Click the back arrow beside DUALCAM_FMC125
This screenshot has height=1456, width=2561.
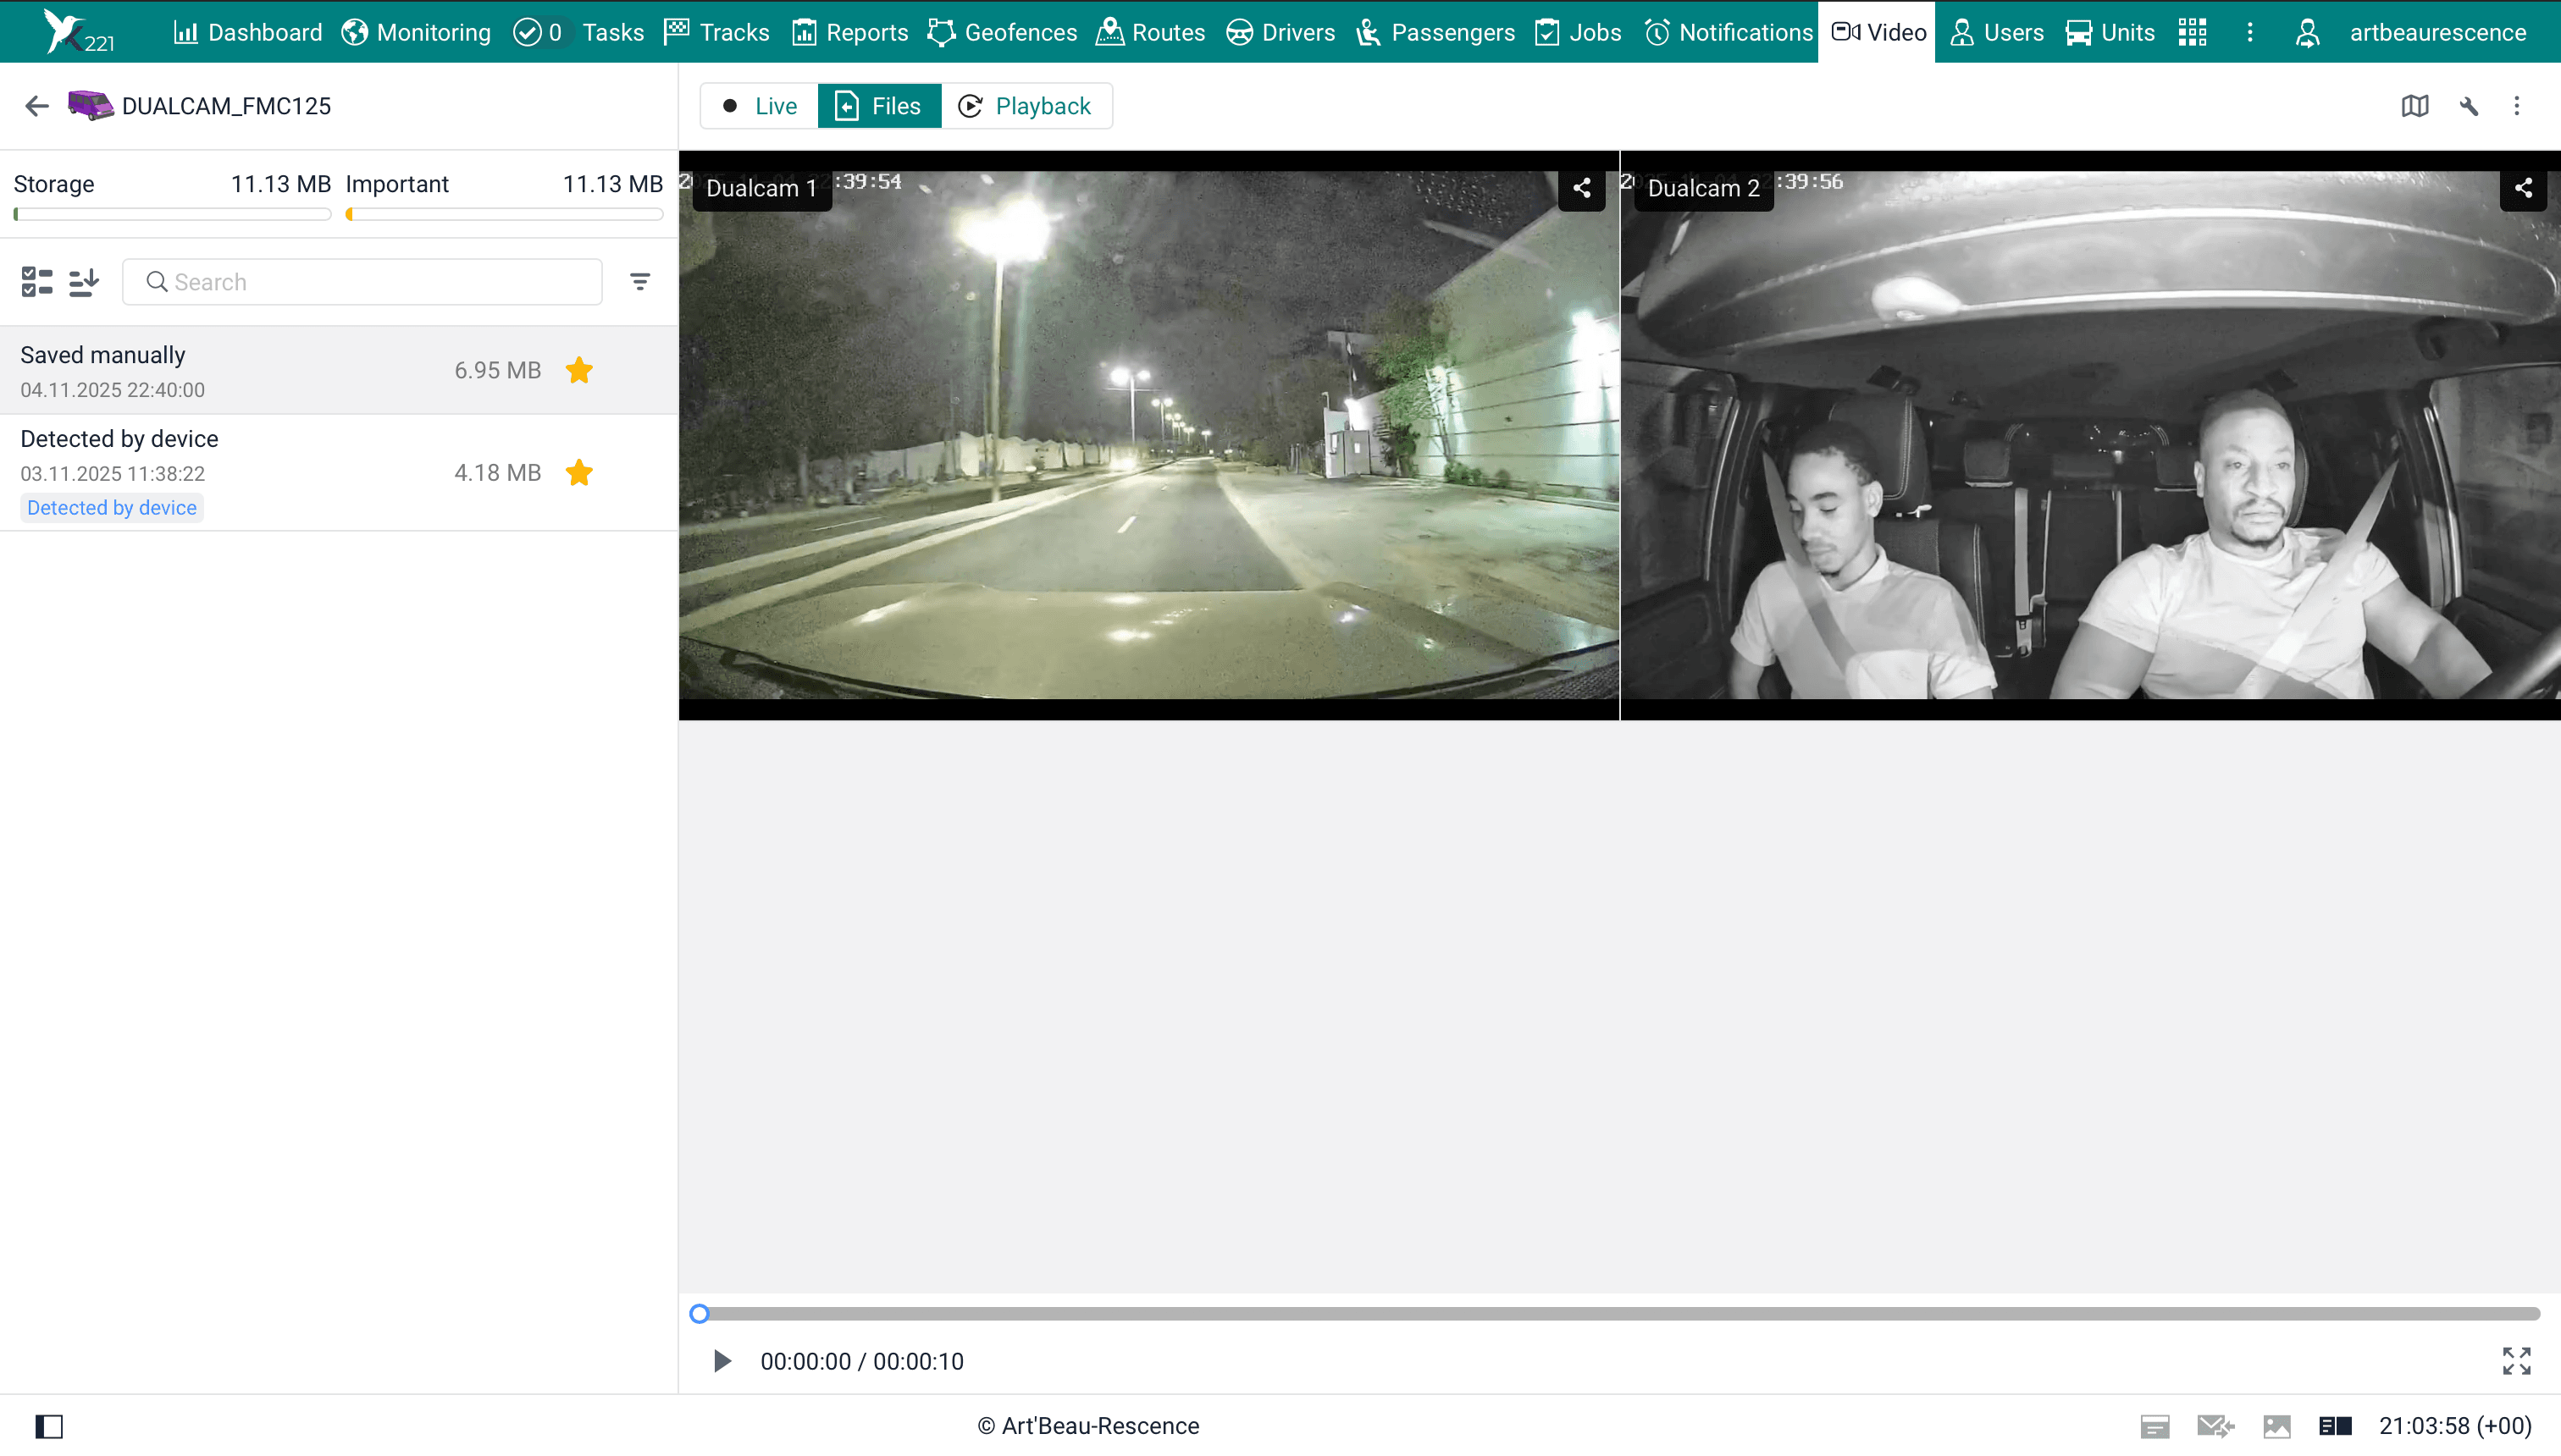pos(37,106)
